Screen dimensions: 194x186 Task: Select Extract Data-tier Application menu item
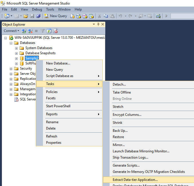point(135,180)
